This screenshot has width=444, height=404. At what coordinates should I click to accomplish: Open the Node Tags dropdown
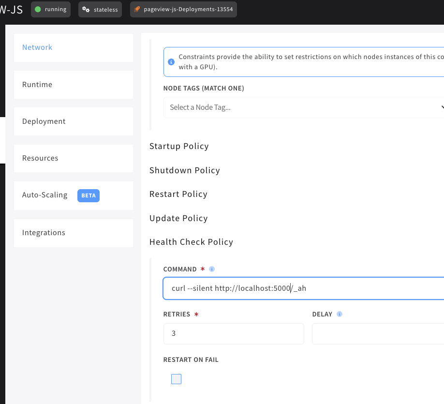304,107
